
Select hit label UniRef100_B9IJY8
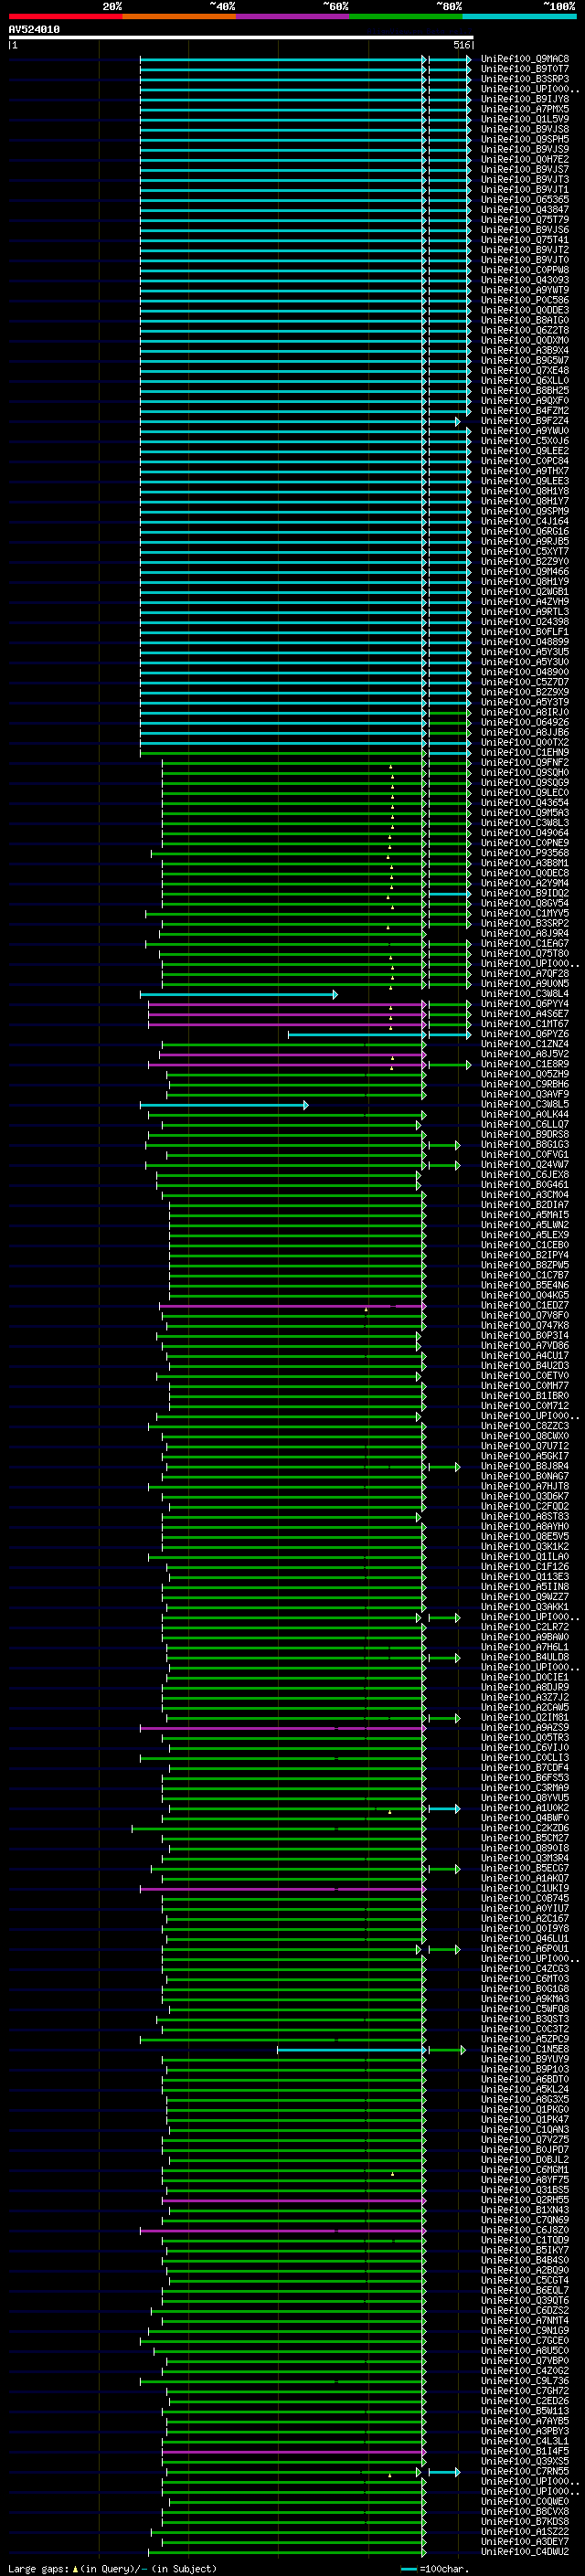click(525, 99)
